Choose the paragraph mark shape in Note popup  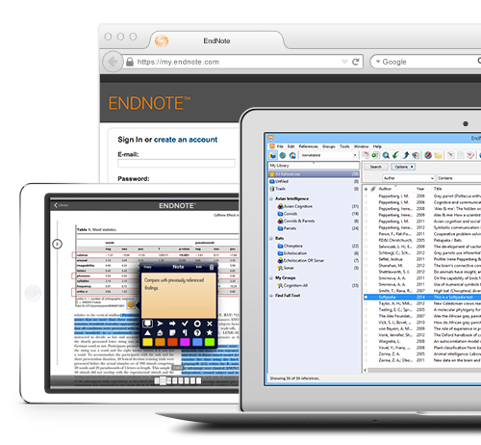point(185,332)
